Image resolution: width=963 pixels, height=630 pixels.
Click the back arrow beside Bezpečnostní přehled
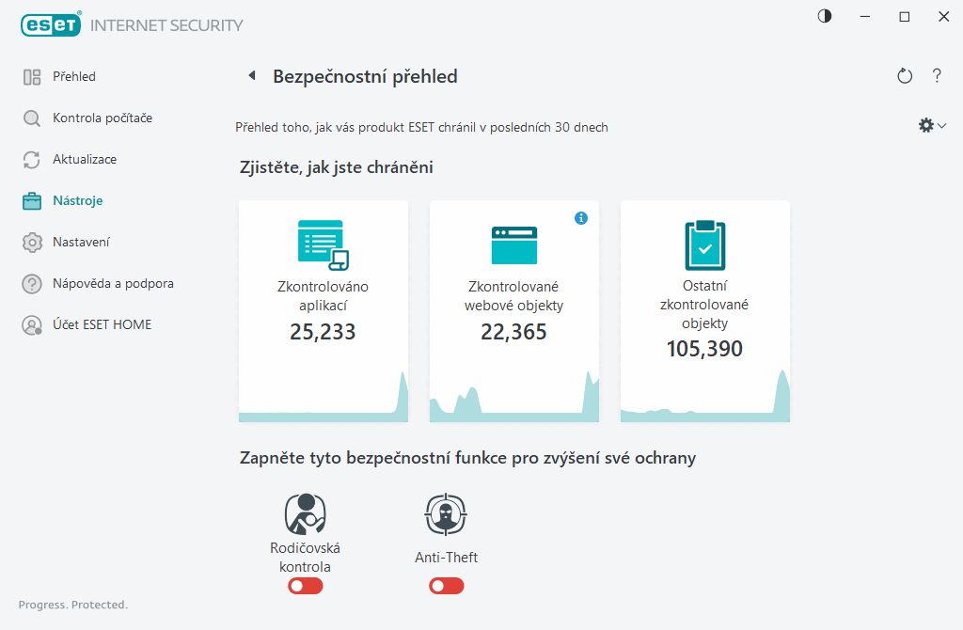pyautogui.click(x=252, y=76)
